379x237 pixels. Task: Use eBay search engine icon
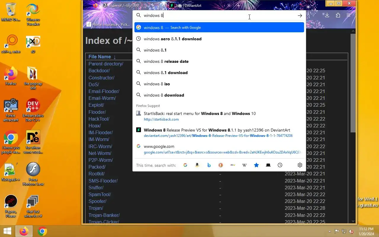coord(233,165)
